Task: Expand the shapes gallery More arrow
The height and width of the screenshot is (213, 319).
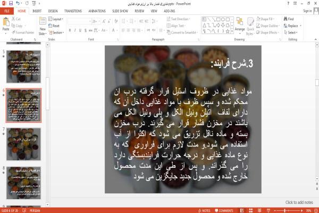Action: tap(232, 31)
